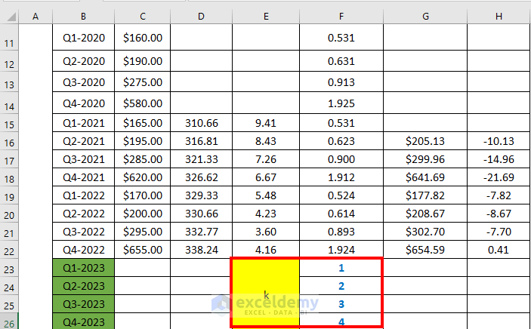Select the green Q4-2023 cell

(84, 321)
